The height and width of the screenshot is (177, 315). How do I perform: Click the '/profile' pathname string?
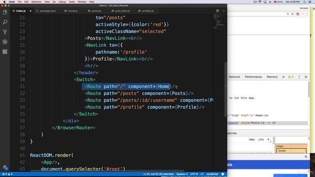[134, 52]
